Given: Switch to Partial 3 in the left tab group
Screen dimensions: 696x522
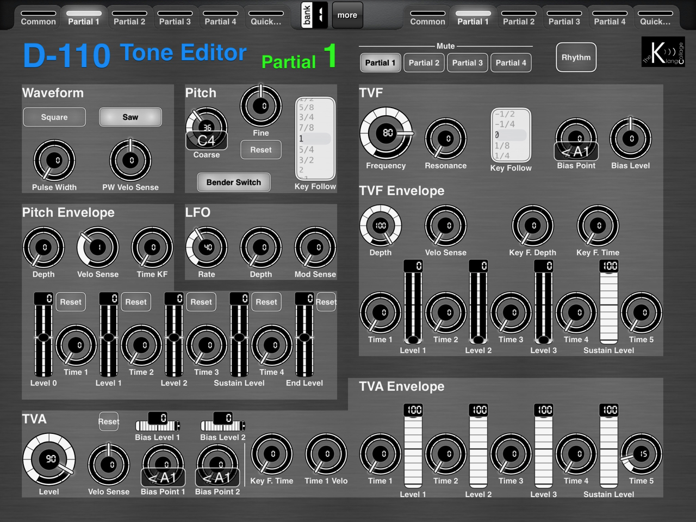Looking at the screenshot, I should pos(175,17).
